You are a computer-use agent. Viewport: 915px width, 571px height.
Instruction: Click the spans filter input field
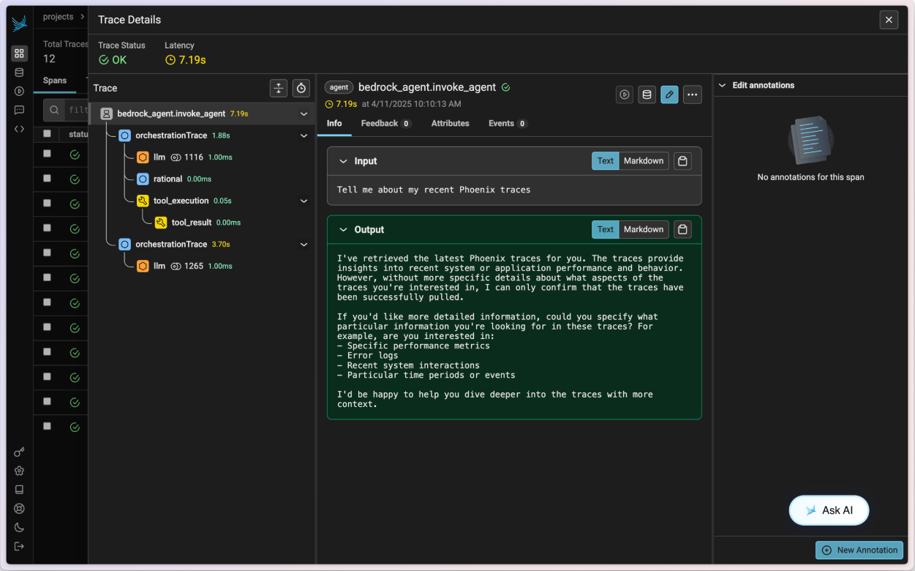click(x=77, y=110)
